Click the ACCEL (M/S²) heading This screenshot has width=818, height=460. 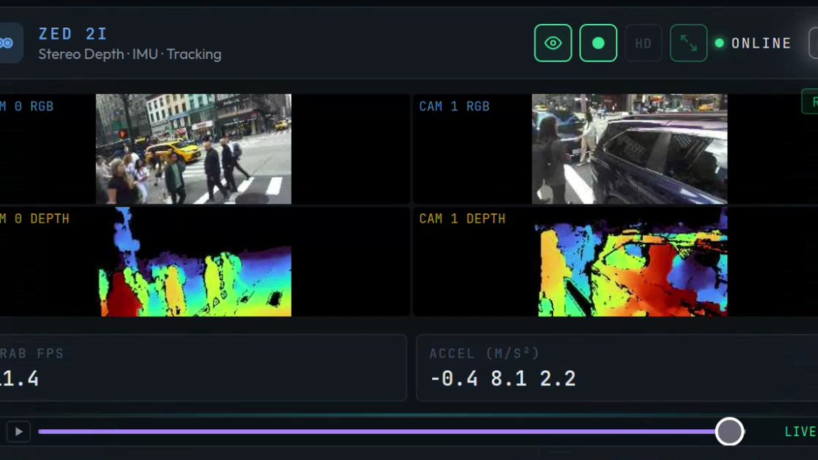pos(485,353)
